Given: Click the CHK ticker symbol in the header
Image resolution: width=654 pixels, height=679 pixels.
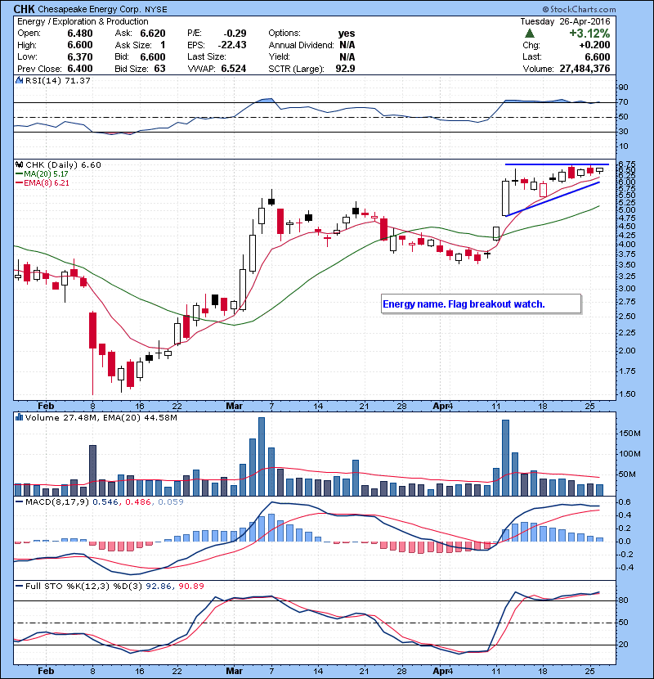Looking at the screenshot, I should pyautogui.click(x=25, y=9).
